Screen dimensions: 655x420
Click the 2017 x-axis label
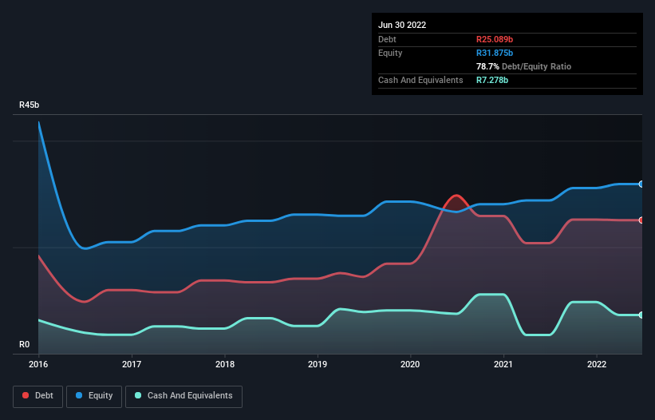tap(132, 364)
